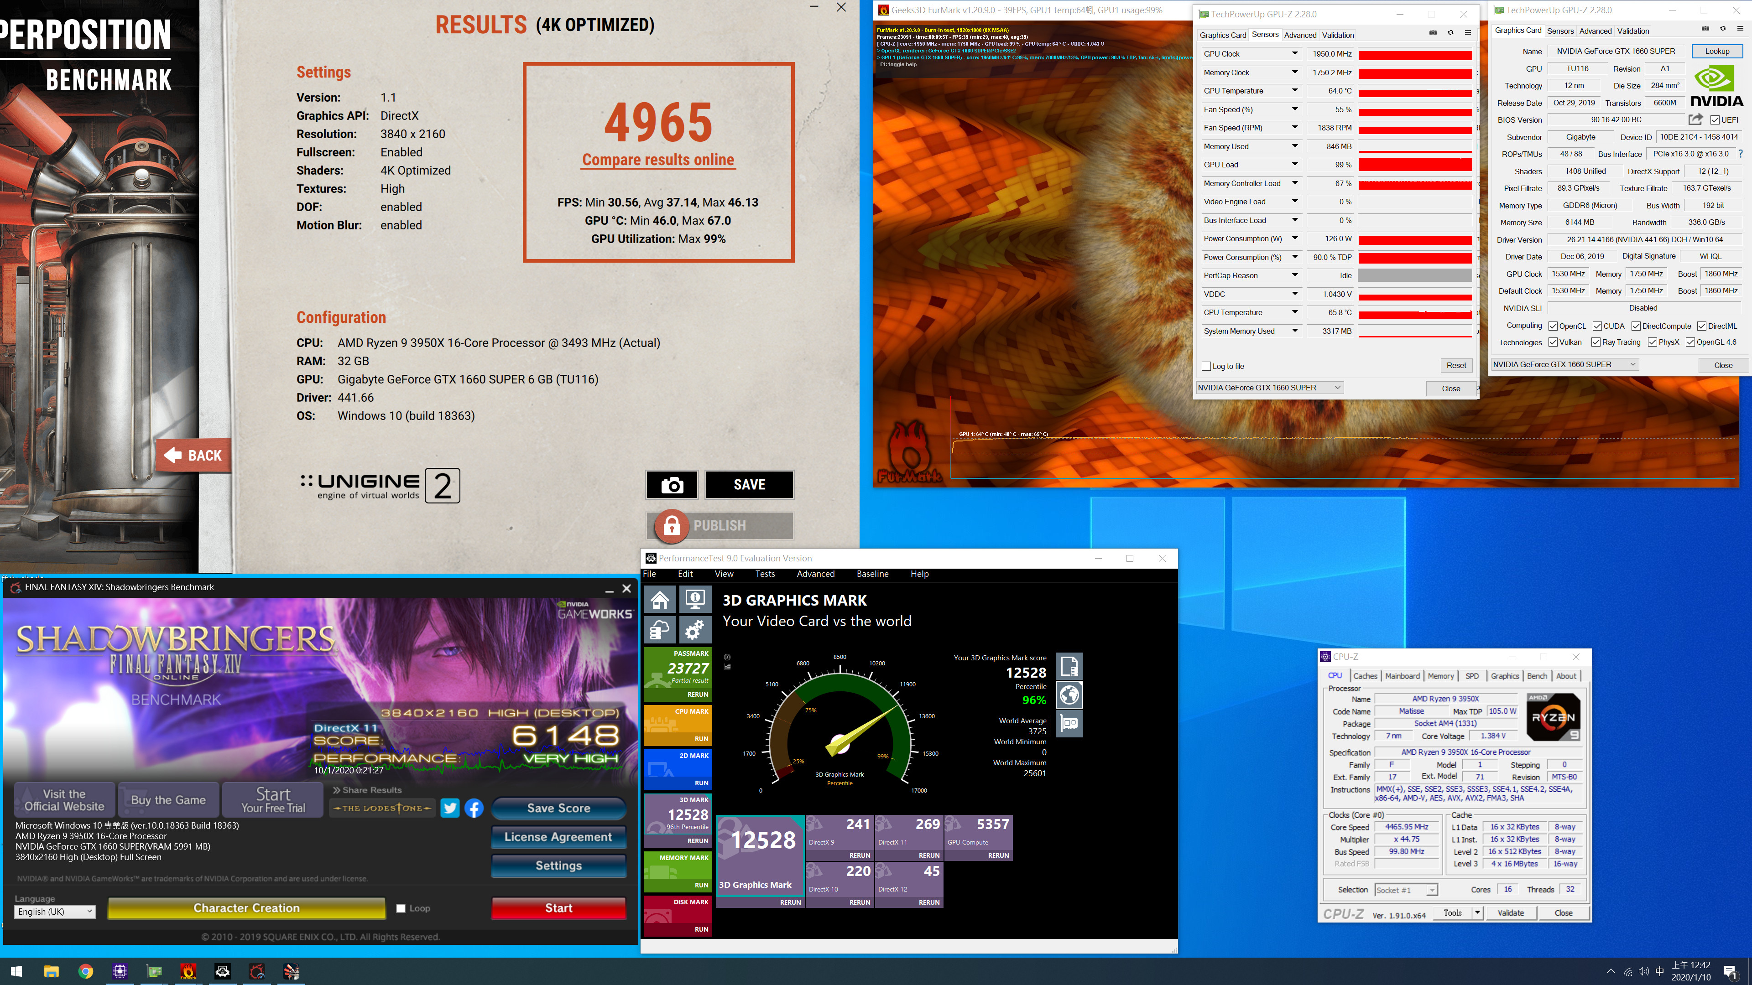Image resolution: width=1752 pixels, height=985 pixels.
Task: Select the globe world comparison icon
Action: [1069, 695]
